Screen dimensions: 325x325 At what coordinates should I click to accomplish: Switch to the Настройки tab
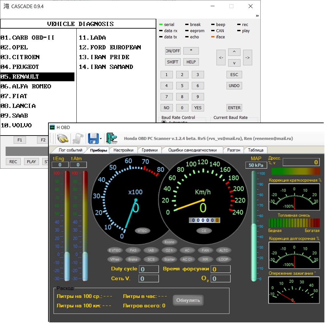click(x=123, y=150)
